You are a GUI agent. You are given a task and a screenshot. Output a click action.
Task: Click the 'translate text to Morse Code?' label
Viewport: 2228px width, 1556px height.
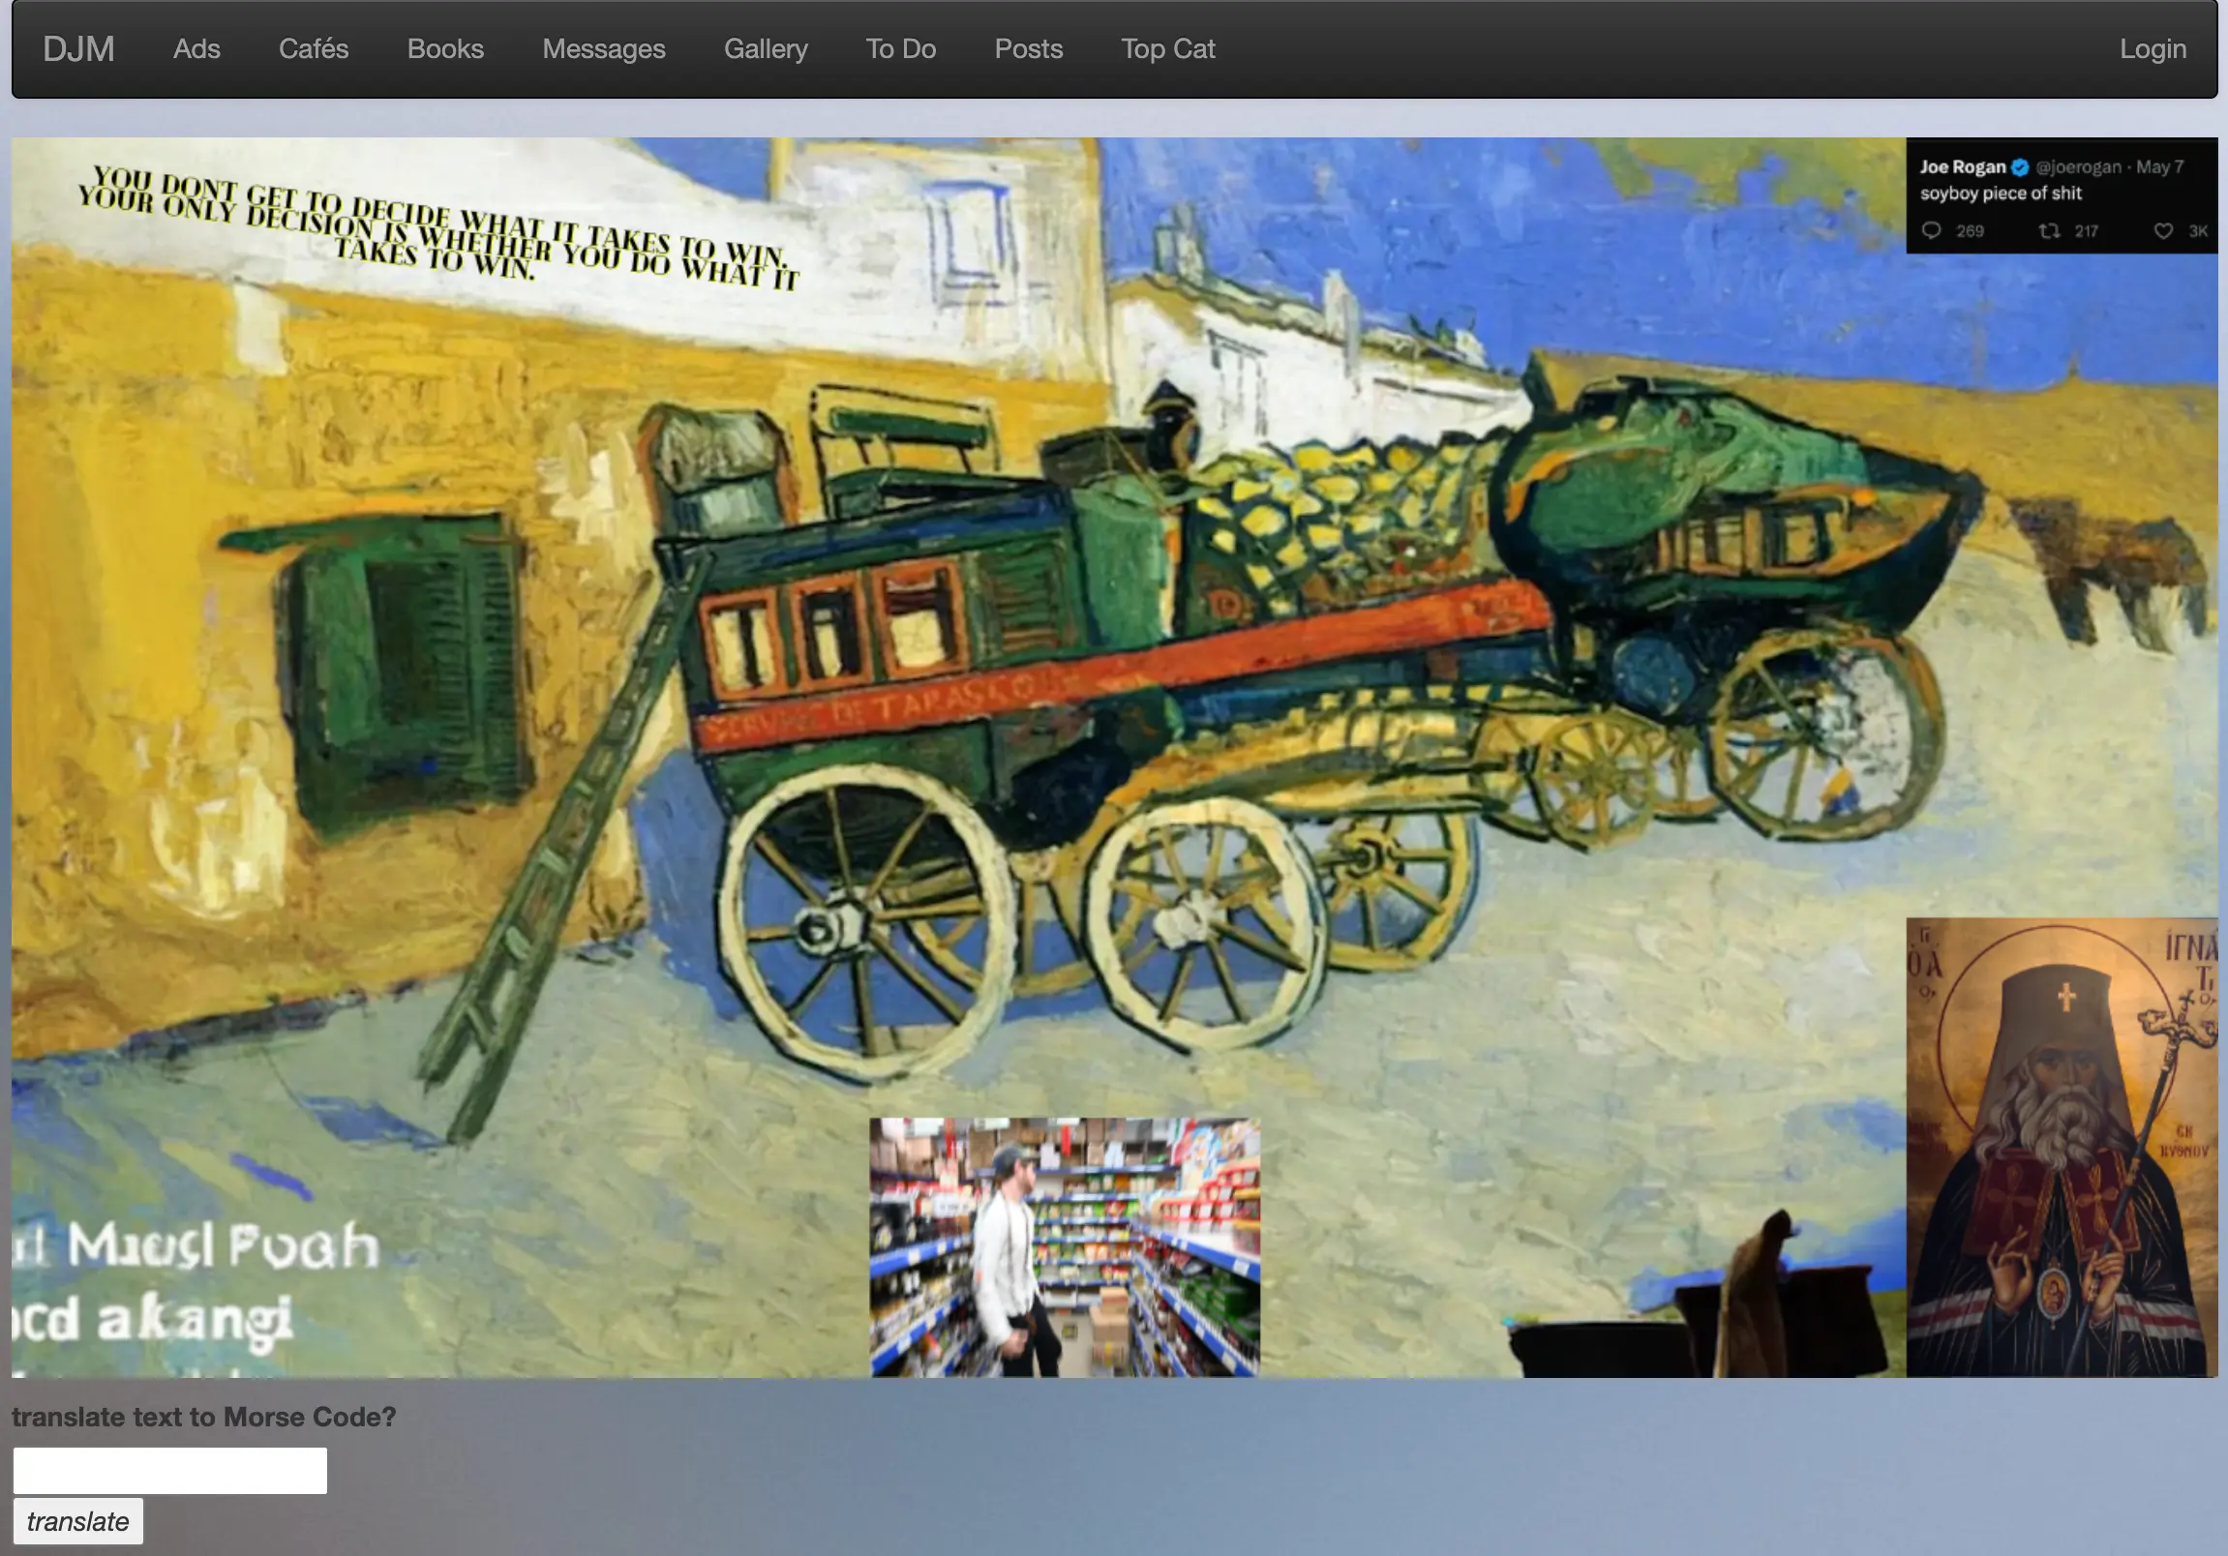(x=204, y=1417)
